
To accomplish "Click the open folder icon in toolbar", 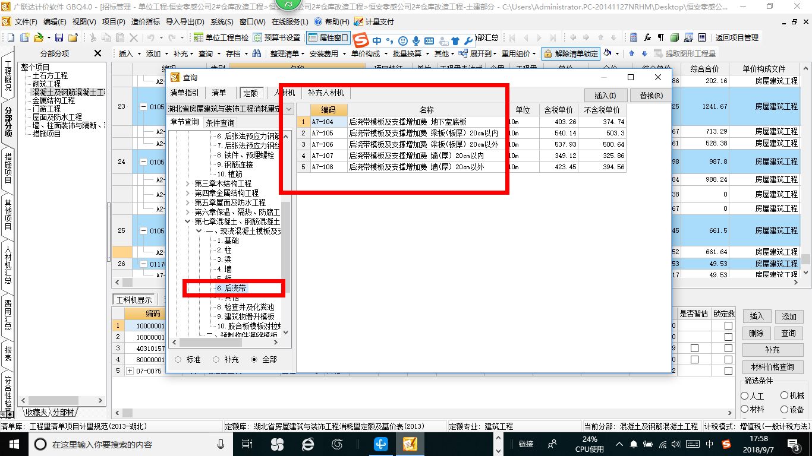I will point(38,37).
